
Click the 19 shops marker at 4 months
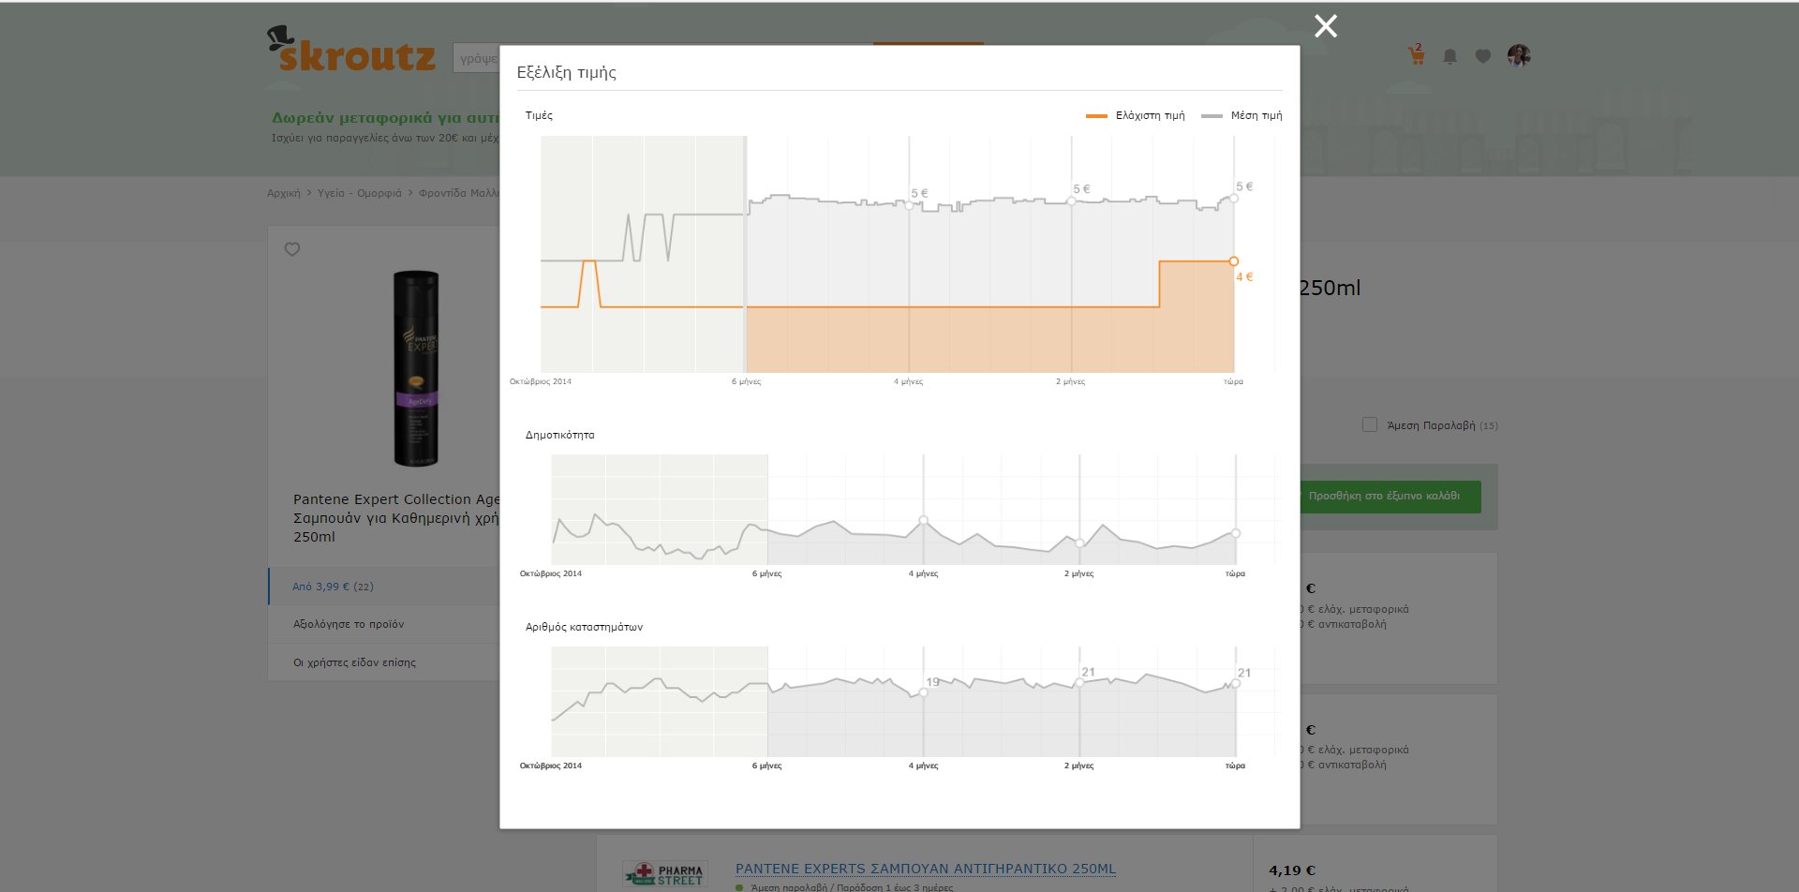click(923, 692)
